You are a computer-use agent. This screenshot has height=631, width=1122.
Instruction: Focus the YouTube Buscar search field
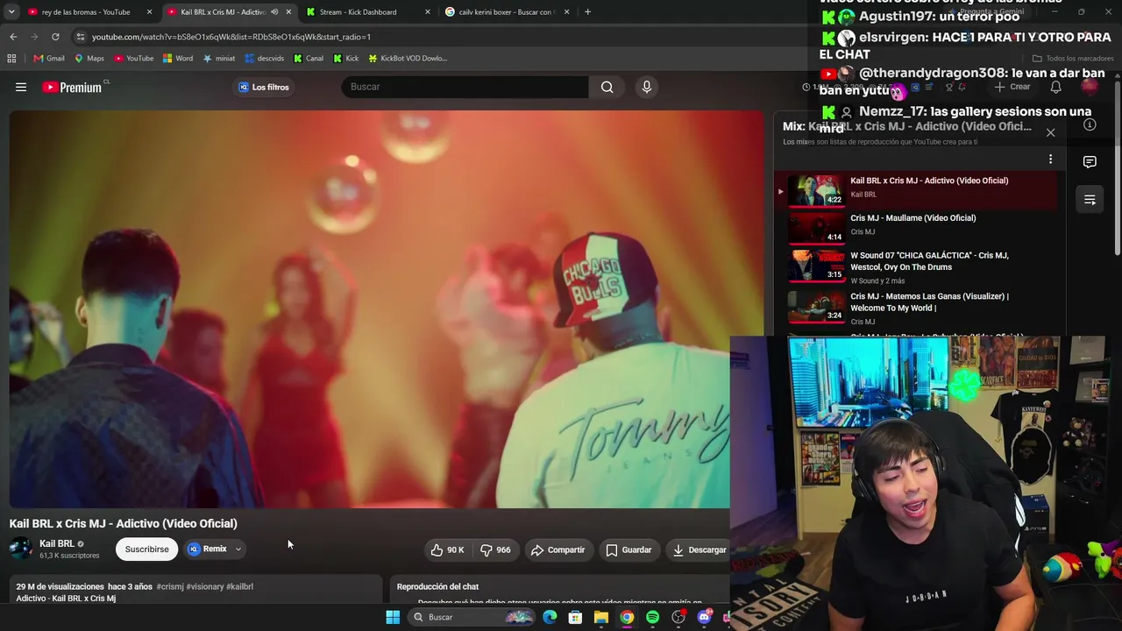465,87
